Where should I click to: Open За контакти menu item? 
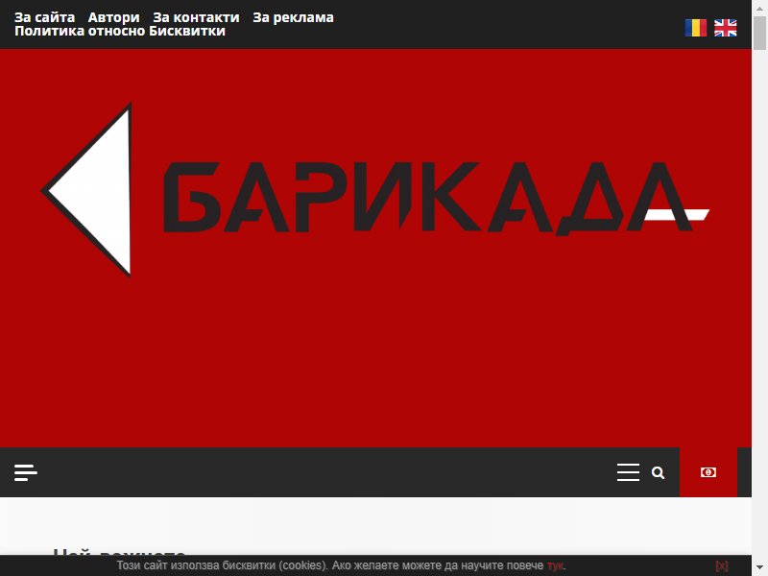pyautogui.click(x=197, y=17)
